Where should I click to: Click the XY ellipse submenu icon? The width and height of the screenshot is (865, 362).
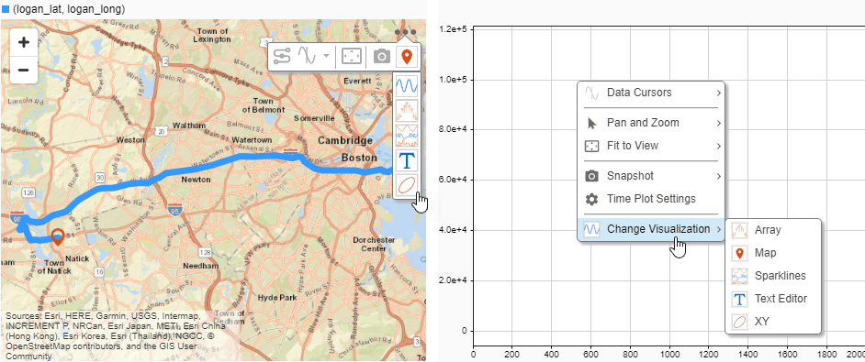pyautogui.click(x=739, y=322)
